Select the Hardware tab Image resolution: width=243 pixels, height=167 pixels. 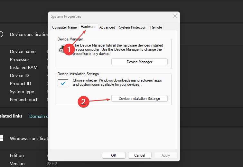88,27
